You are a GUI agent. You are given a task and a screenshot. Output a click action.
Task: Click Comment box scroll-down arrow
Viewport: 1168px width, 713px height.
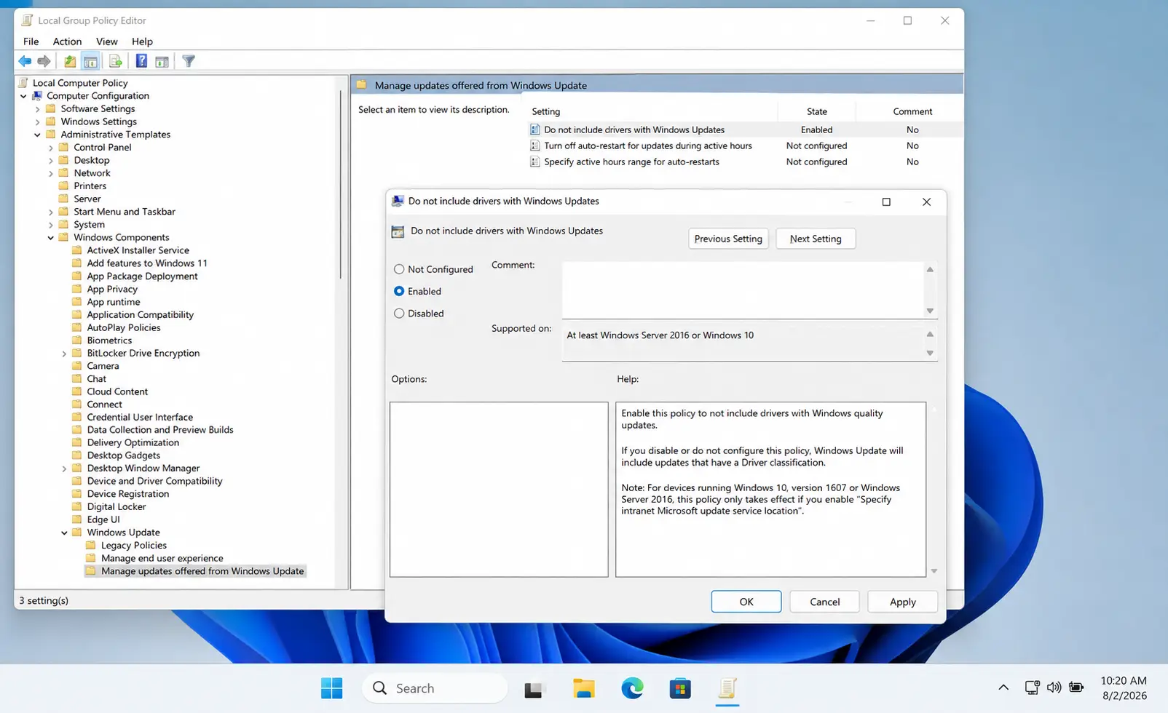coord(930,311)
